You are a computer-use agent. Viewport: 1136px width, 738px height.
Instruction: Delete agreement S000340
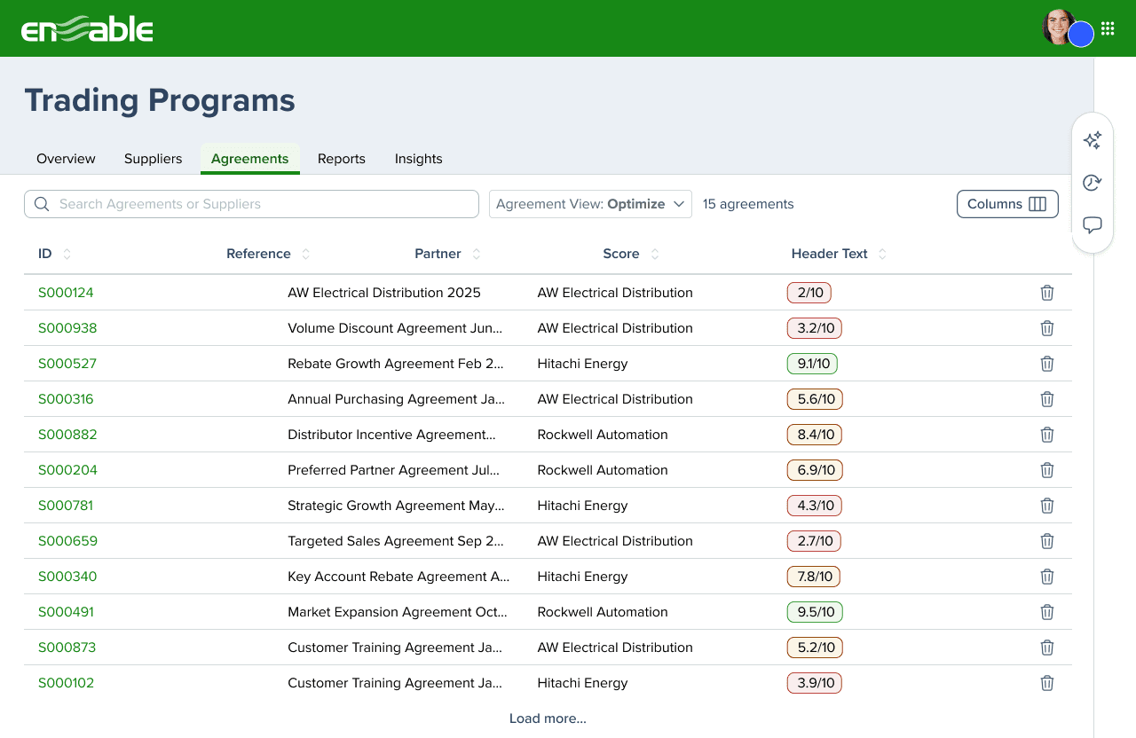coord(1047,577)
